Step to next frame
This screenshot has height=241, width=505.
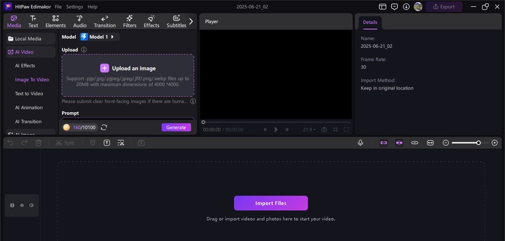(x=287, y=130)
